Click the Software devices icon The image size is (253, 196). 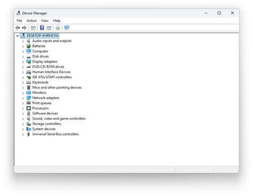[28, 113]
